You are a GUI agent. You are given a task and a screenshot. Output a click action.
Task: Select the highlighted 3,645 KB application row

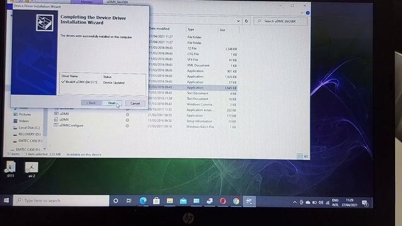coord(193,88)
